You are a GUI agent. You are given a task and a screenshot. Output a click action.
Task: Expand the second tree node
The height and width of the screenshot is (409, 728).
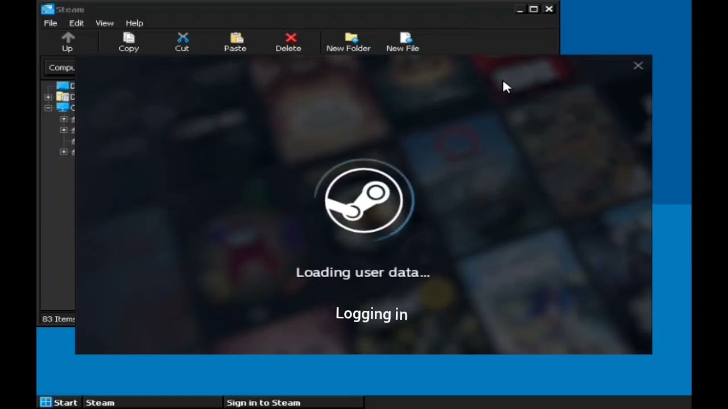coord(48,97)
